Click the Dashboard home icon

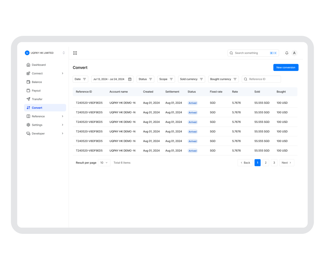coord(28,65)
